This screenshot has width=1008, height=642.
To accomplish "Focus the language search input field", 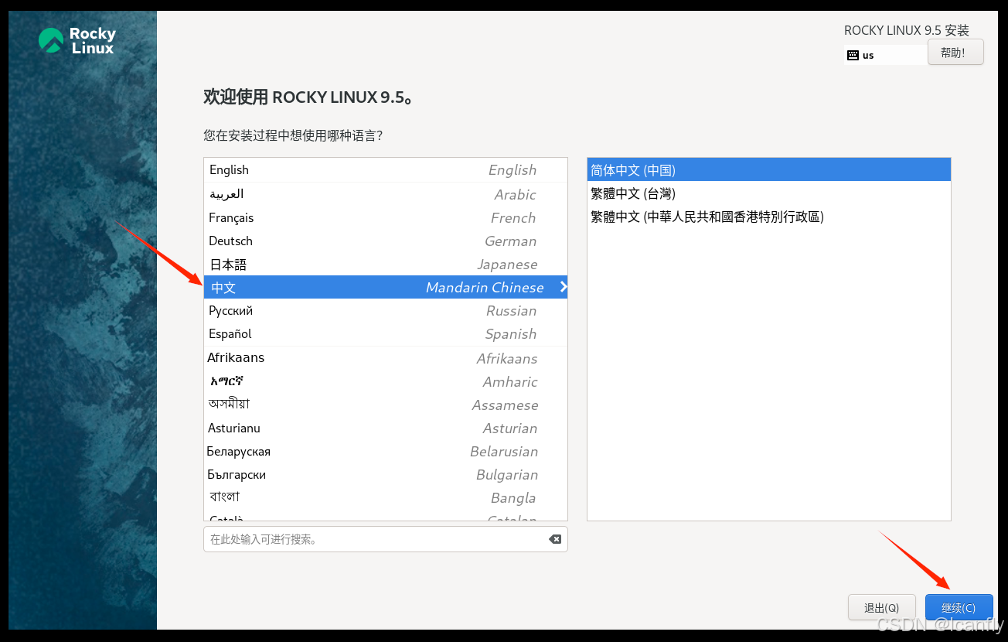I will point(386,539).
